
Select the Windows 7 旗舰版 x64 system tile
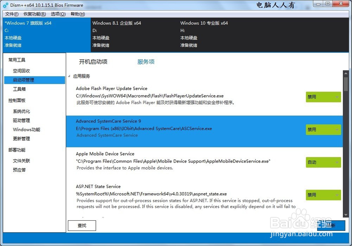pos(47,35)
